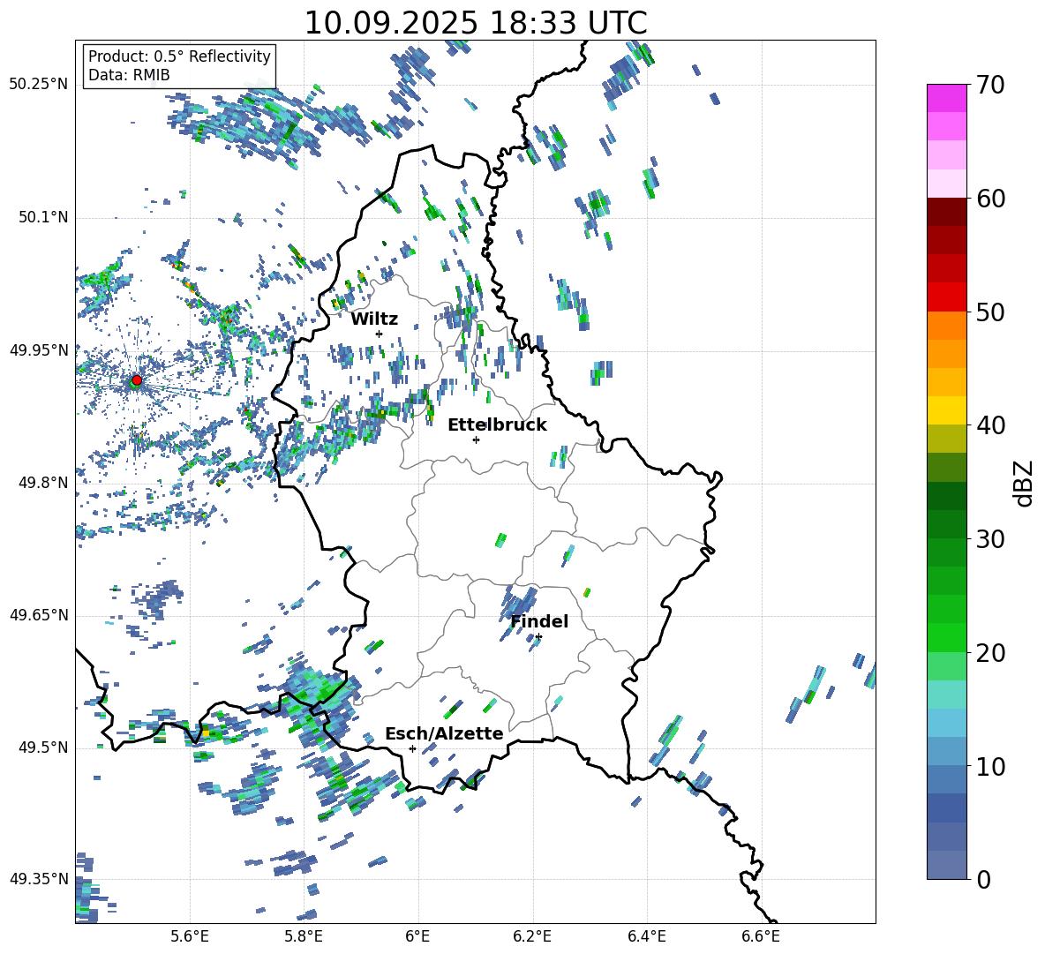This screenshot has width=1045, height=954.
Task: Click the 'Product: 0.5° Reflectivity' label
Action: coord(179,56)
